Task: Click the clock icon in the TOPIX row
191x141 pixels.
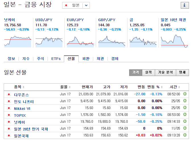Action: [x=185, y=115]
